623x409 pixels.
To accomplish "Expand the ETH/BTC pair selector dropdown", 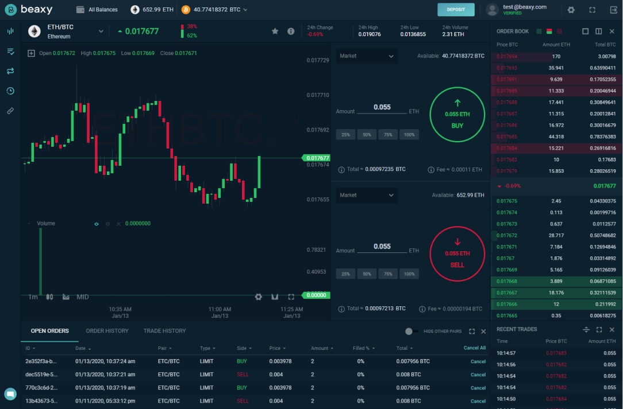I will [101, 32].
